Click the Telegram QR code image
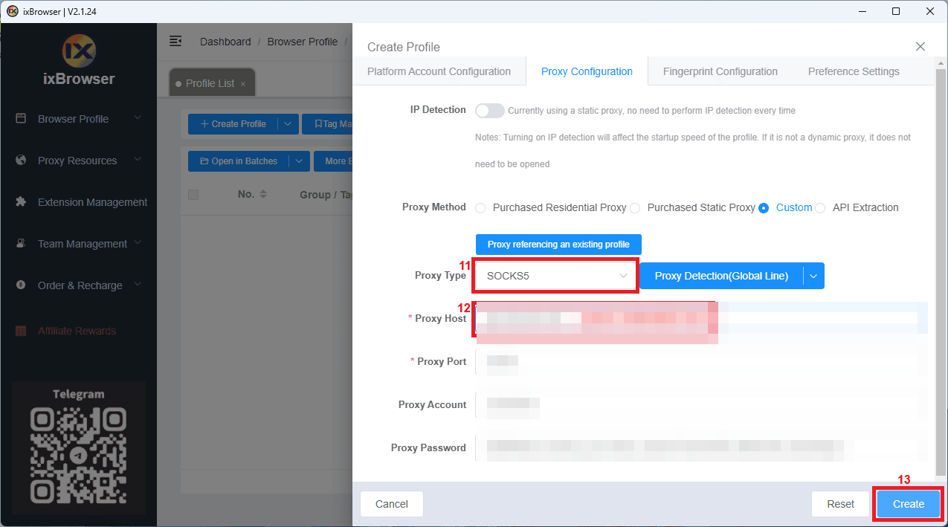Screen dimensions: 948x527 click(x=79, y=457)
